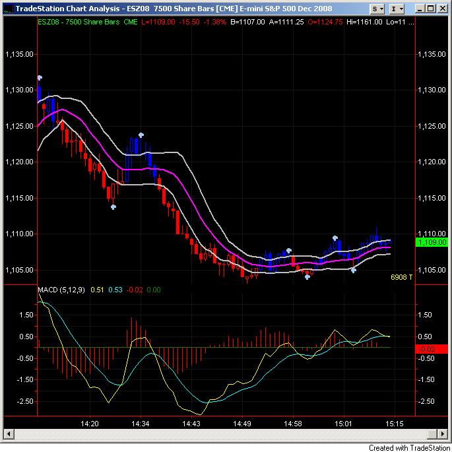Click the 6908 T bar countdown text
This screenshot has width=452, height=452.
click(401, 277)
